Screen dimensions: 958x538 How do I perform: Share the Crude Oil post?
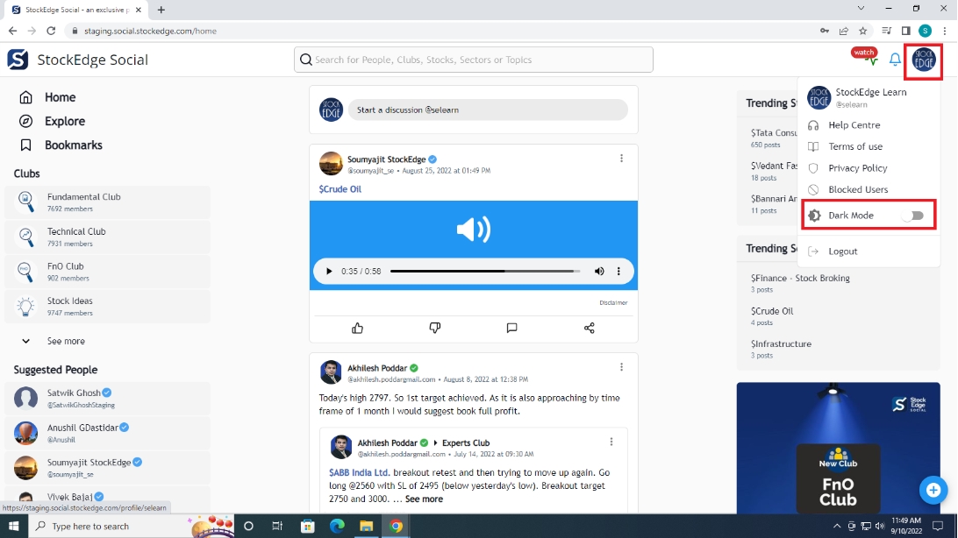(x=589, y=328)
